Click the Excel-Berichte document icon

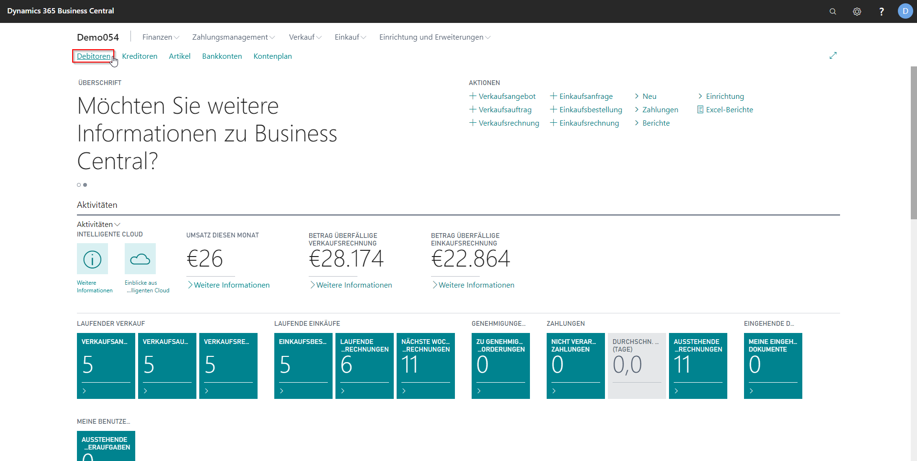tap(700, 109)
